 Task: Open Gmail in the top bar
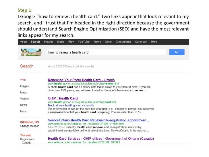pyautogui.click(x=108, y=42)
